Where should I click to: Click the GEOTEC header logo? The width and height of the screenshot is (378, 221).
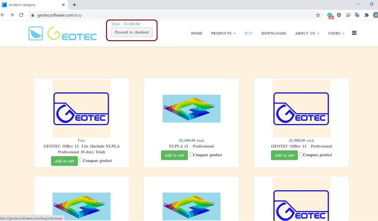click(x=72, y=33)
